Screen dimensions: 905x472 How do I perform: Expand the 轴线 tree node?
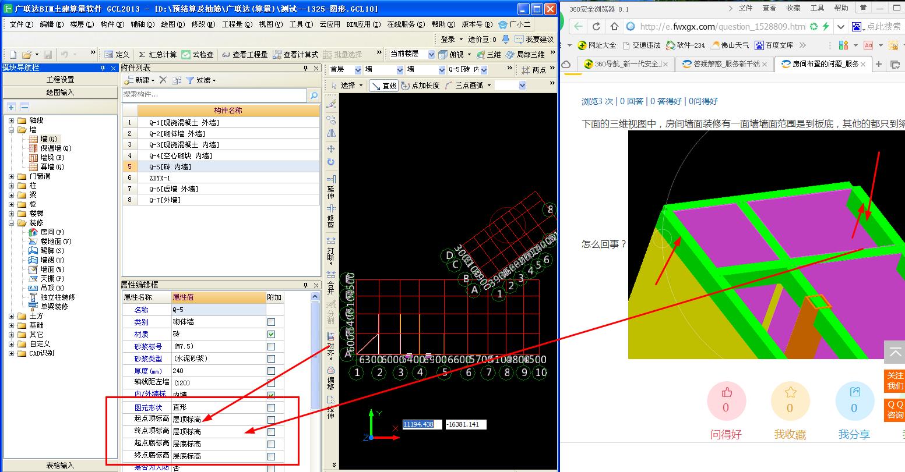click(12, 120)
